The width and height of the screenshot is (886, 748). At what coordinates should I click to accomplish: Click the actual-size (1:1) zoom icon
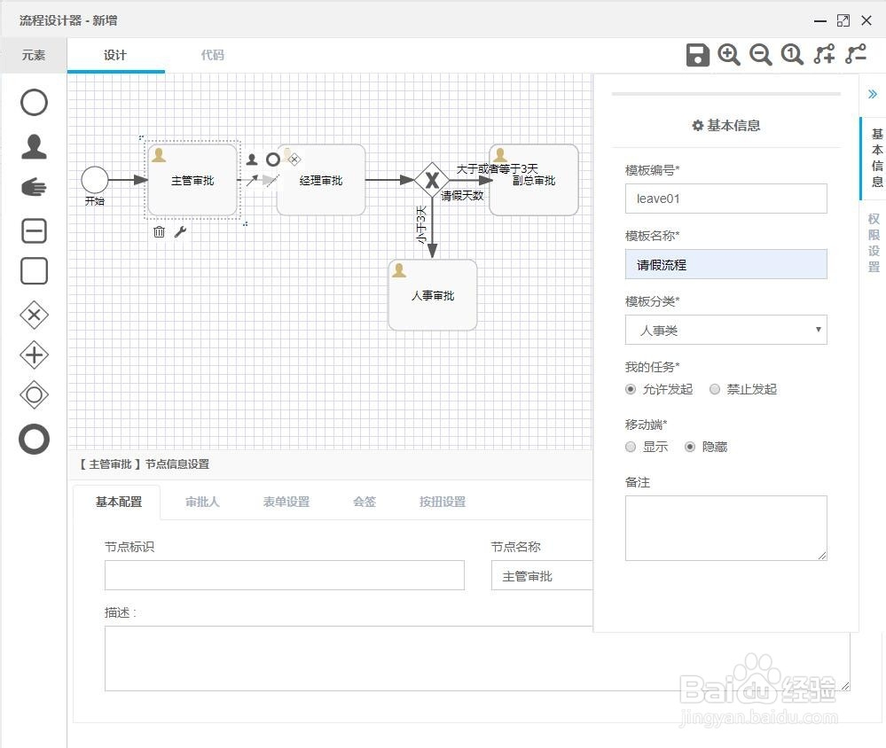pyautogui.click(x=791, y=55)
